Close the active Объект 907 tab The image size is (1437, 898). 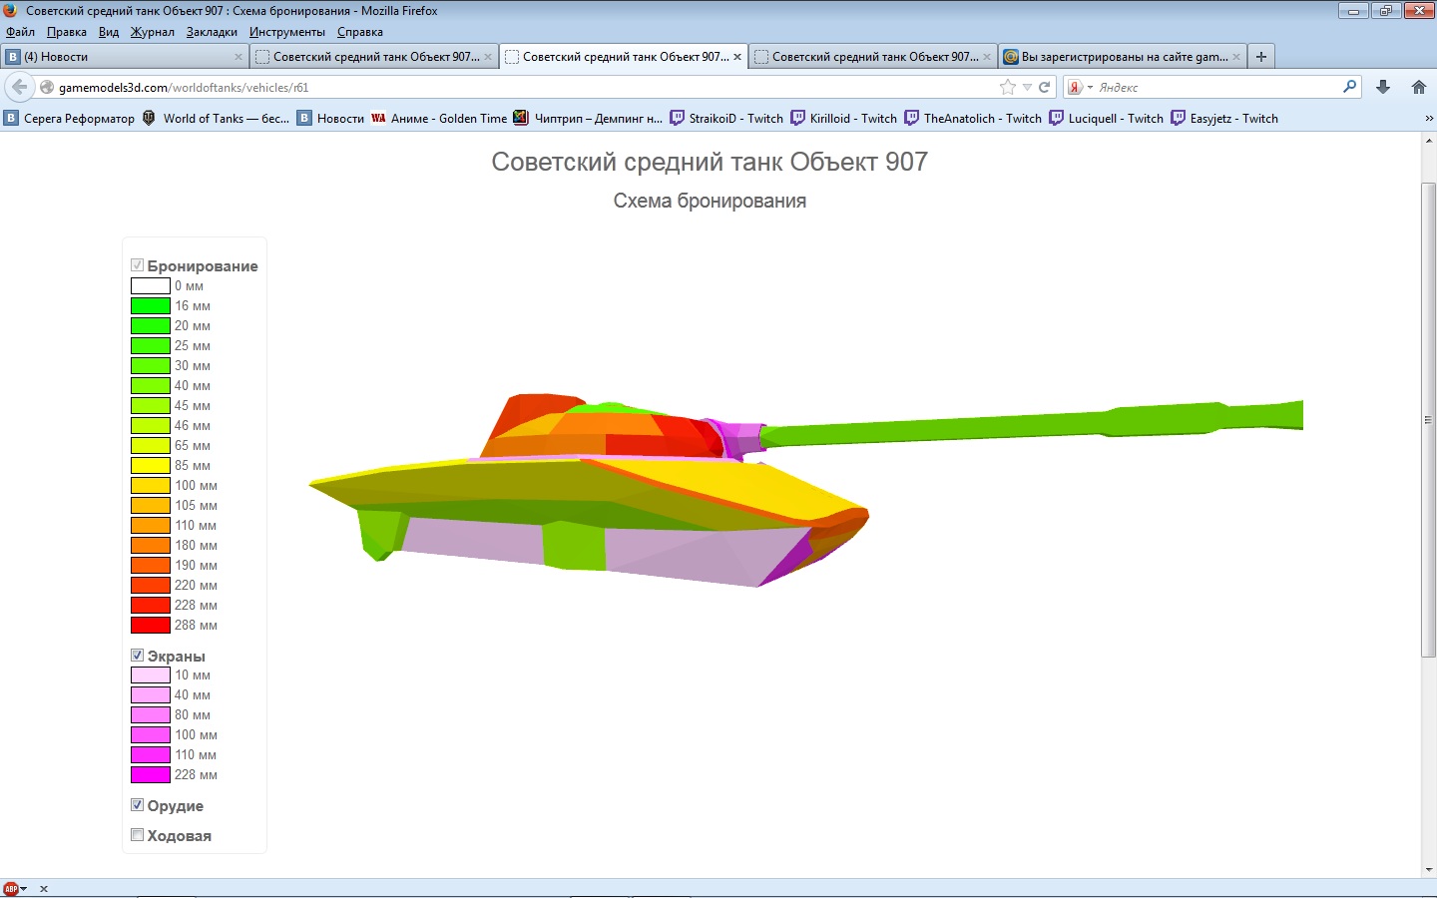(737, 57)
